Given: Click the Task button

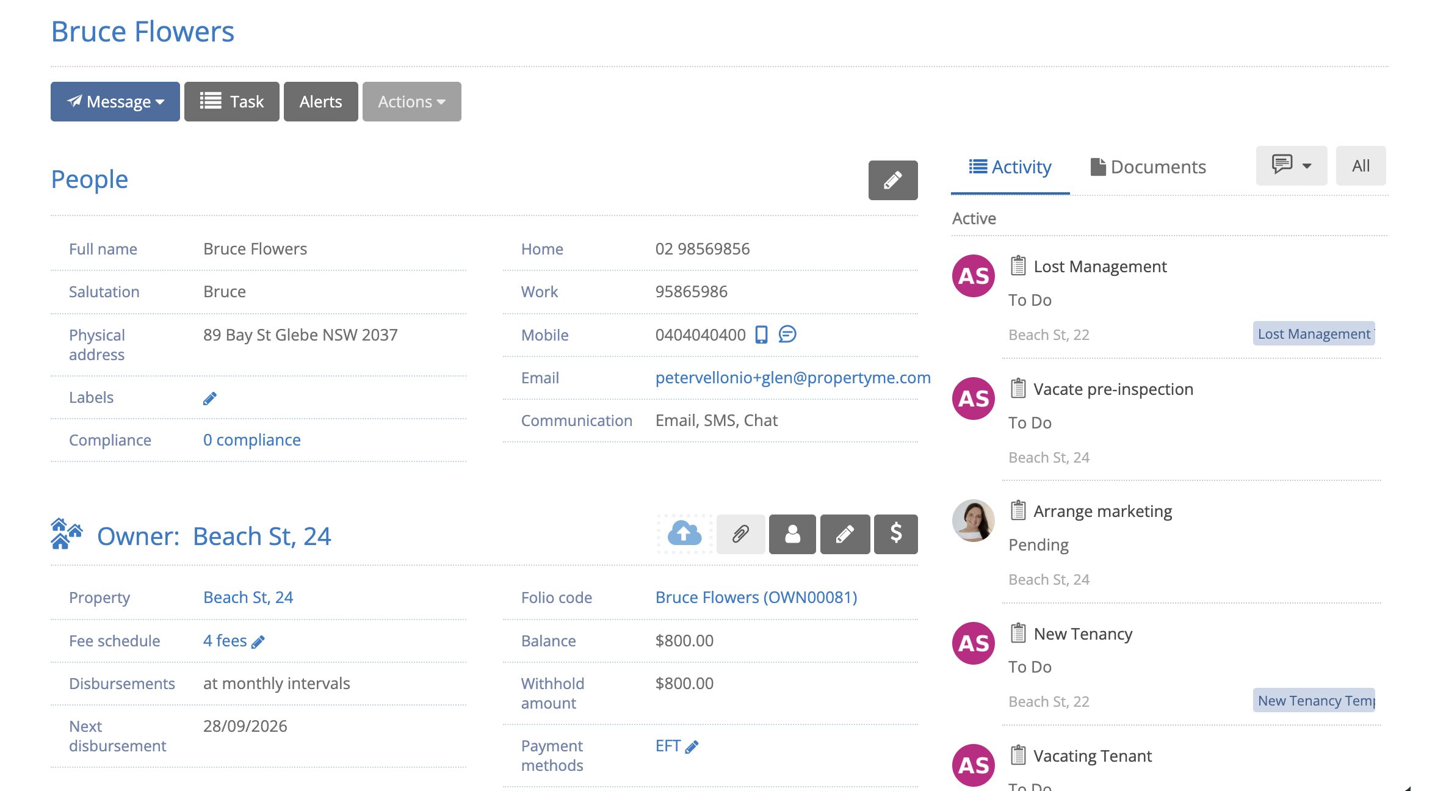Looking at the screenshot, I should [x=232, y=101].
